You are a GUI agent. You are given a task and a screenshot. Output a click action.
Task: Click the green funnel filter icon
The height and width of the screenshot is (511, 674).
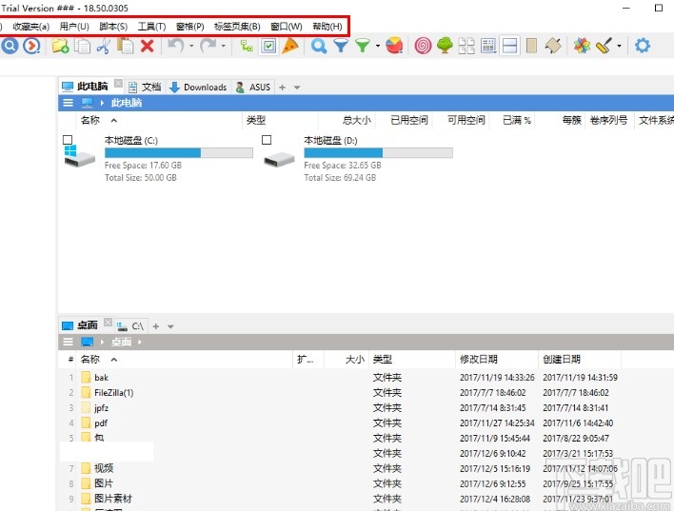click(x=363, y=46)
